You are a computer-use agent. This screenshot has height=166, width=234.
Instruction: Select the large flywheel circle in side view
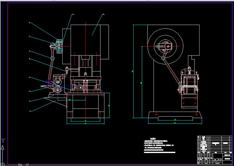coord(165,46)
